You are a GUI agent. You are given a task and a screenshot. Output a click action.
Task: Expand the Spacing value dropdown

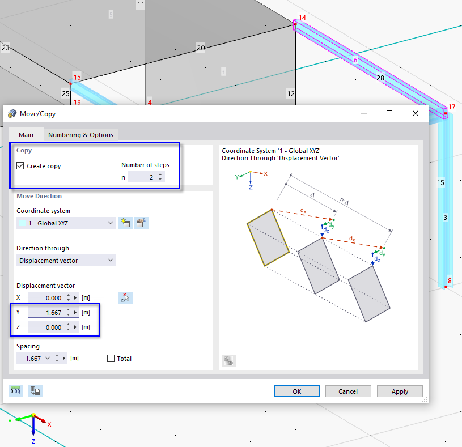(48, 359)
